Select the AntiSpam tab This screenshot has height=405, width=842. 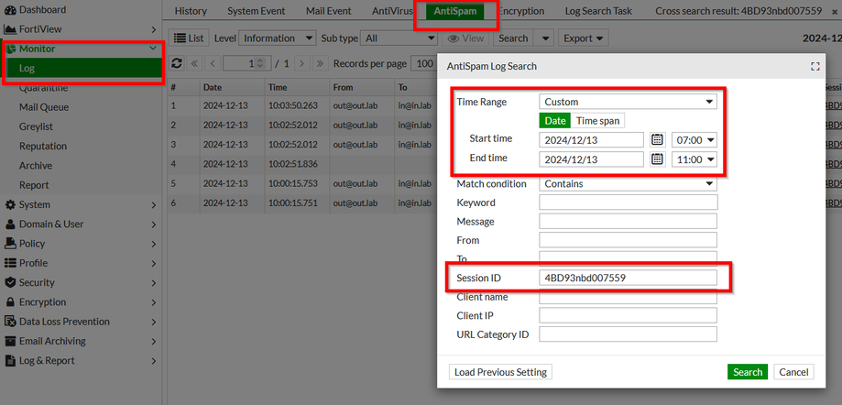[455, 11]
